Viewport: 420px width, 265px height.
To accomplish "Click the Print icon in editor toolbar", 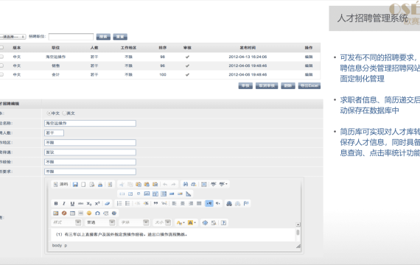I will 100,185.
